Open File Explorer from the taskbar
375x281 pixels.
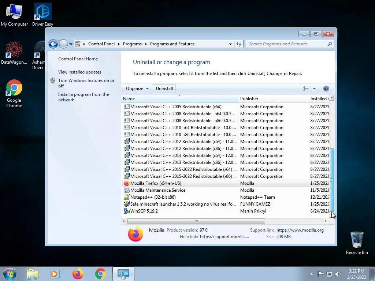pos(33,274)
